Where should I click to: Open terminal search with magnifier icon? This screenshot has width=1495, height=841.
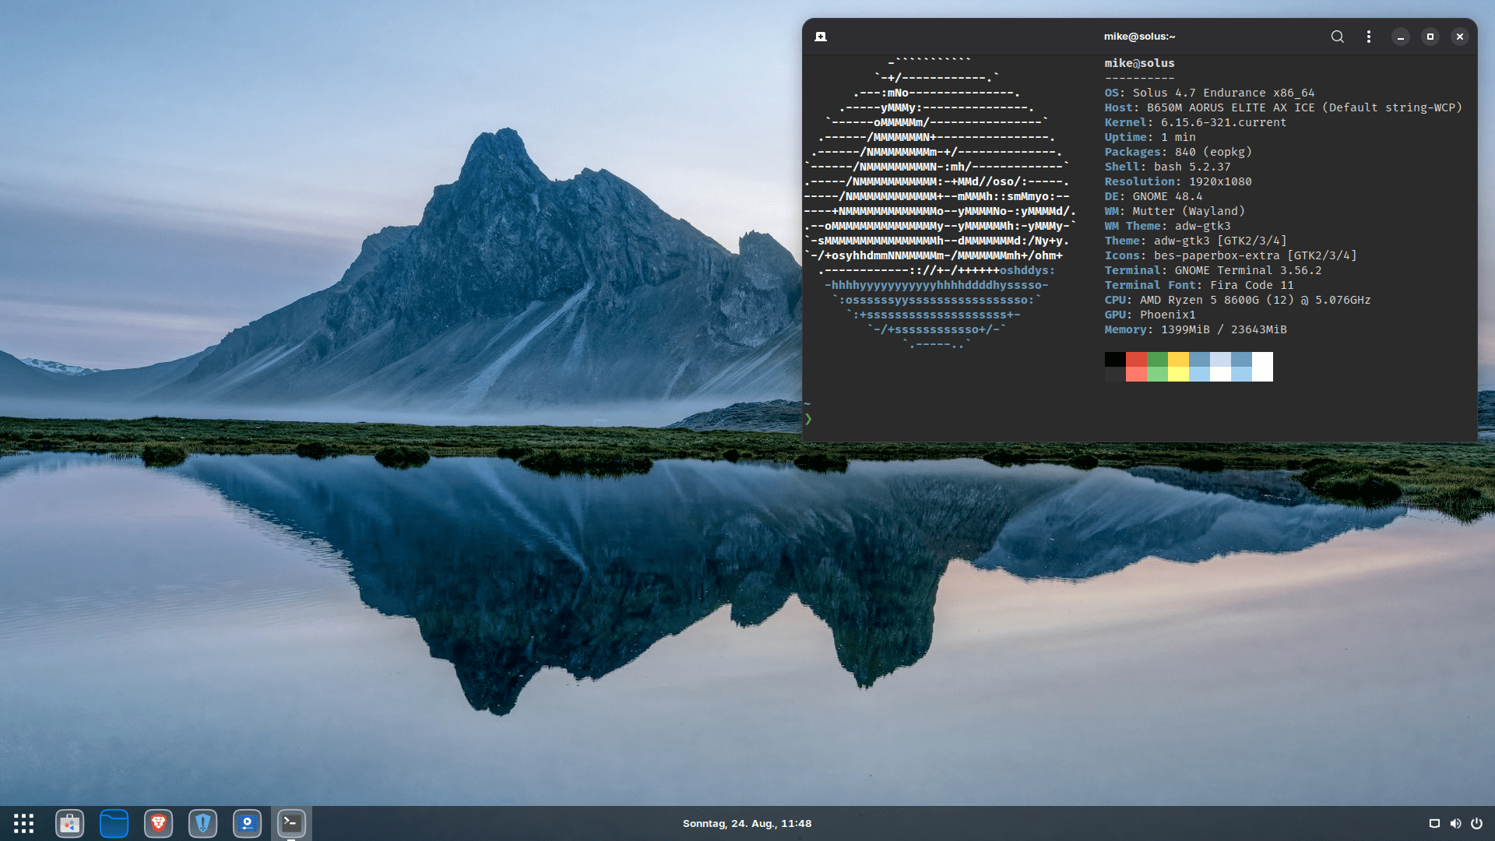(1337, 37)
